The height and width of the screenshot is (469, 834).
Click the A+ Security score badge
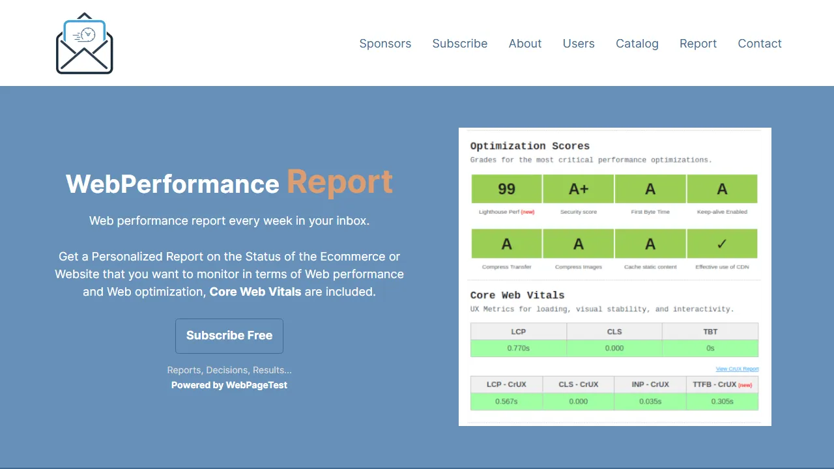click(x=578, y=188)
